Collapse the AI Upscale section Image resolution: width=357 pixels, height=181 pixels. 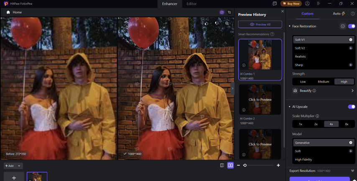[290, 106]
